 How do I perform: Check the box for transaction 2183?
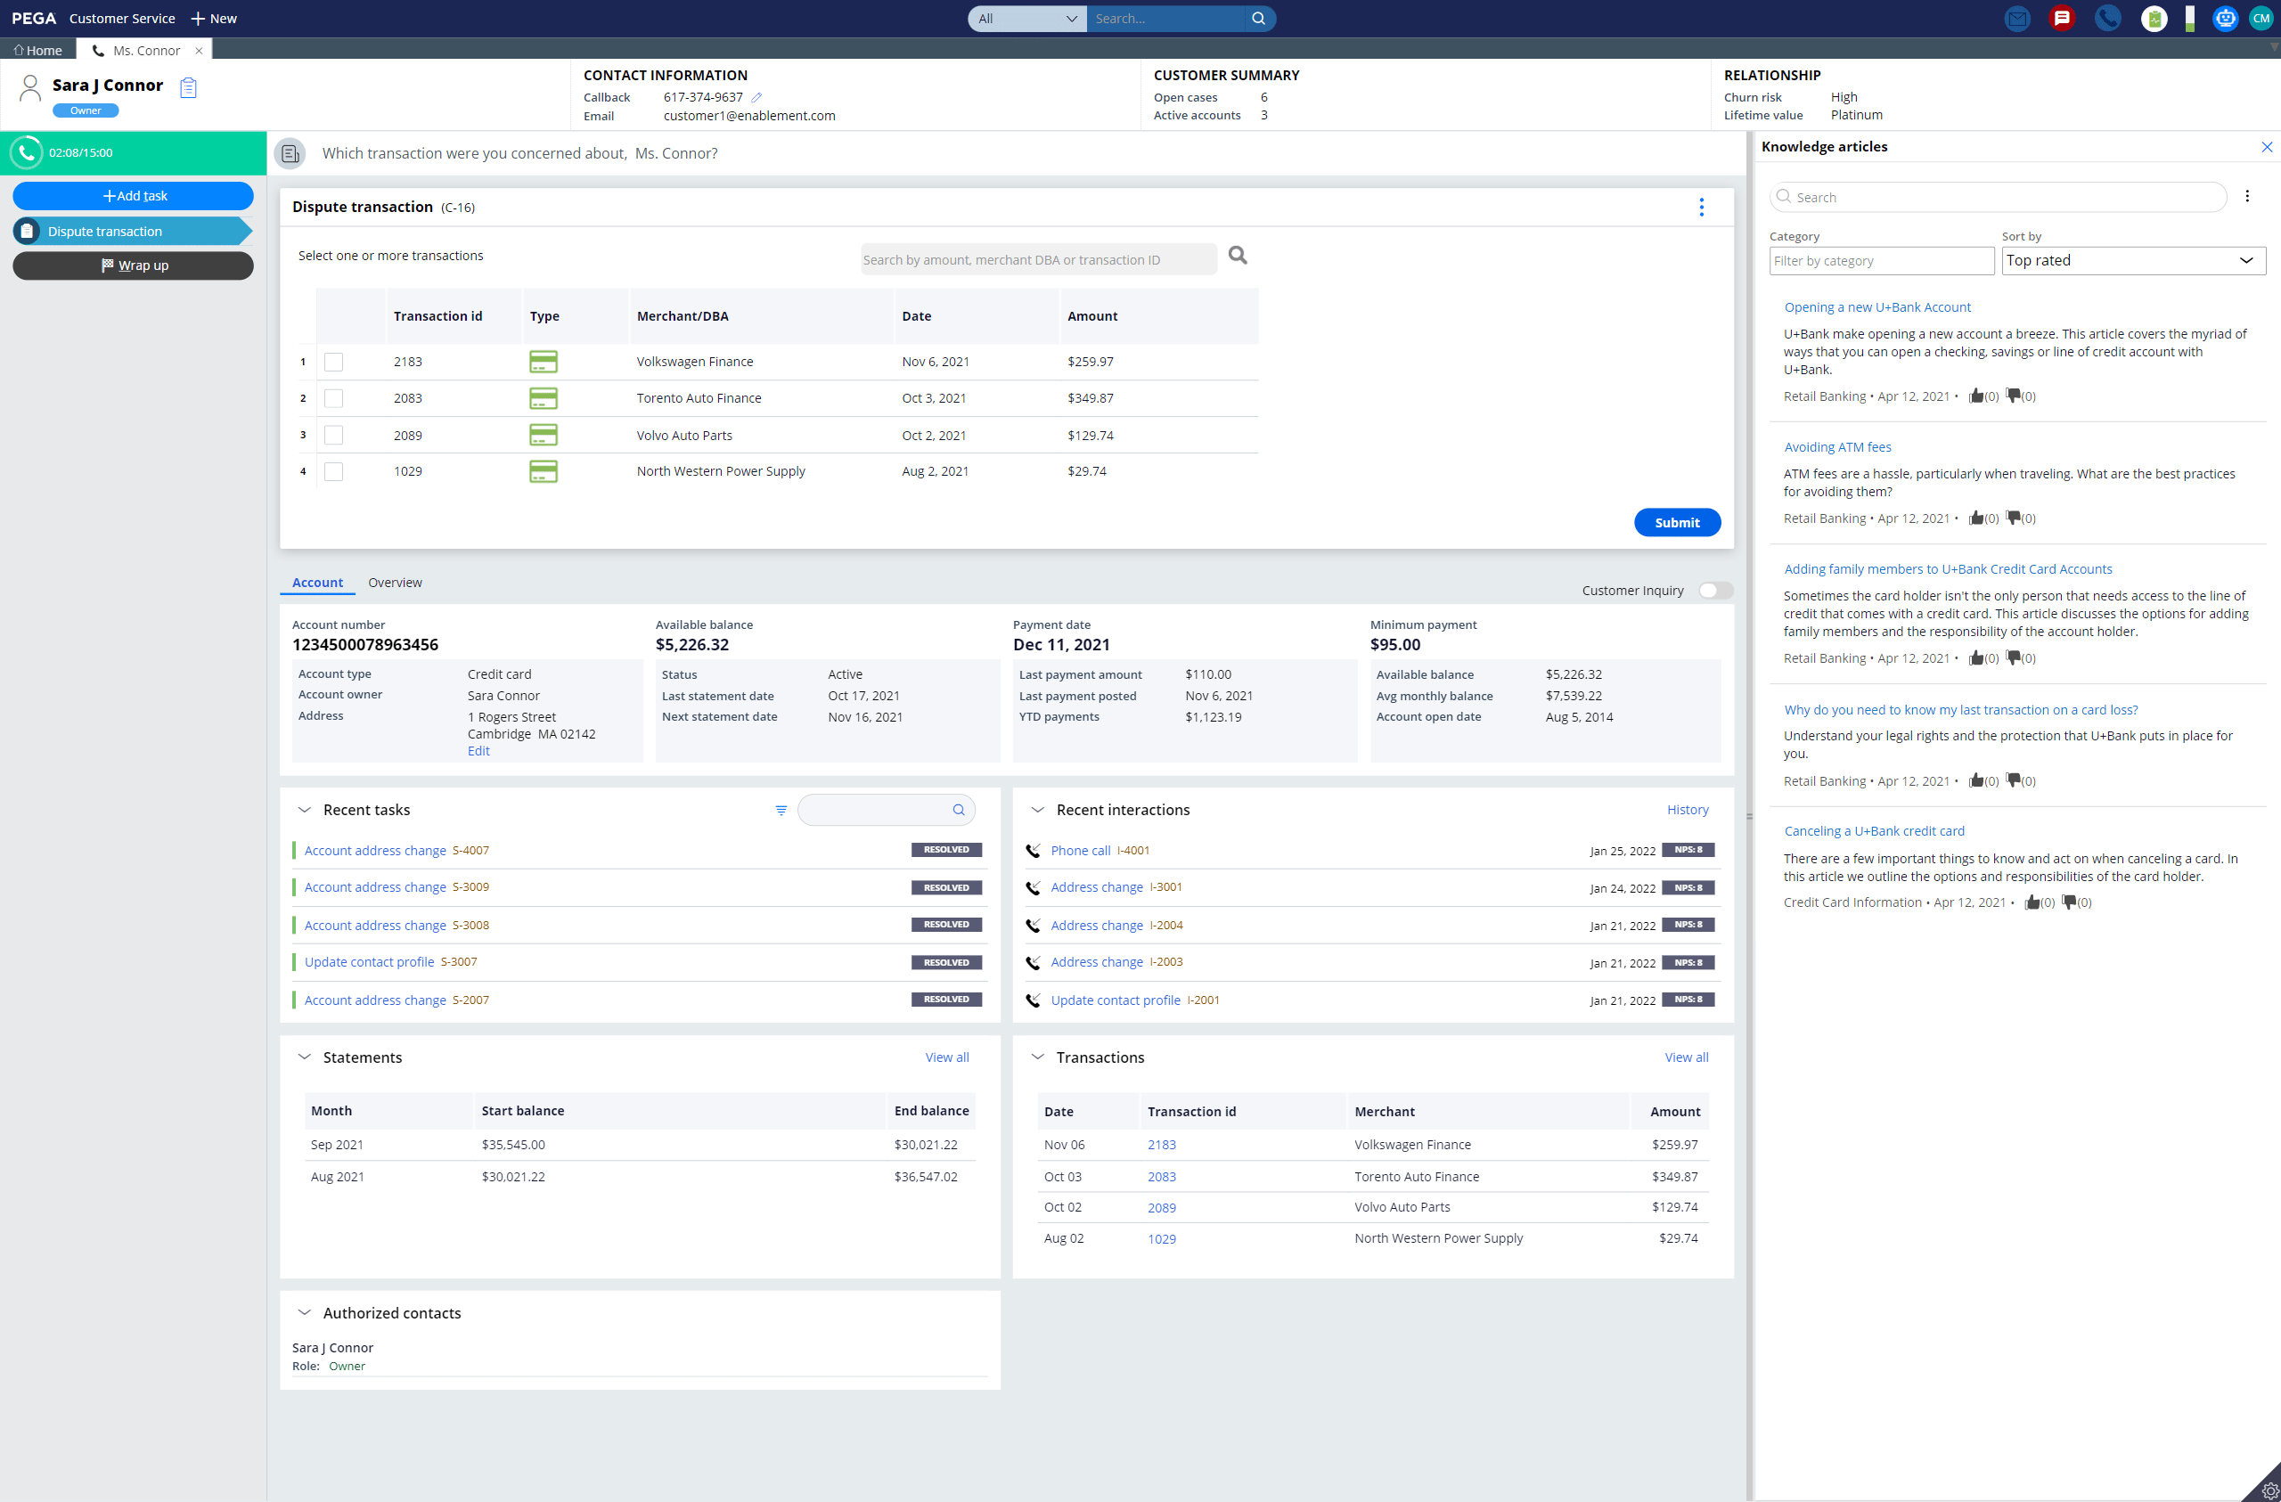tap(333, 363)
